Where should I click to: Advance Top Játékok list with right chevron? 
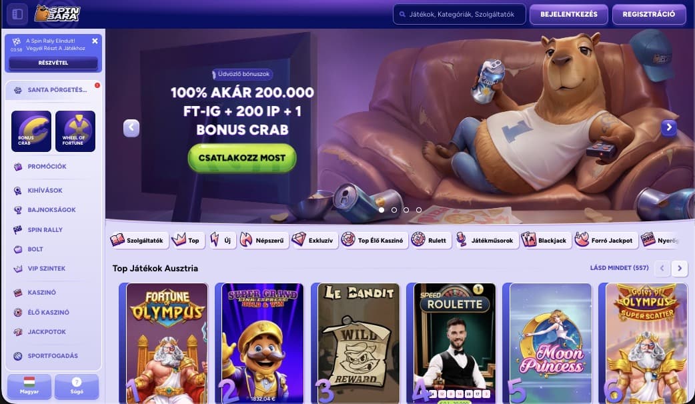[680, 268]
